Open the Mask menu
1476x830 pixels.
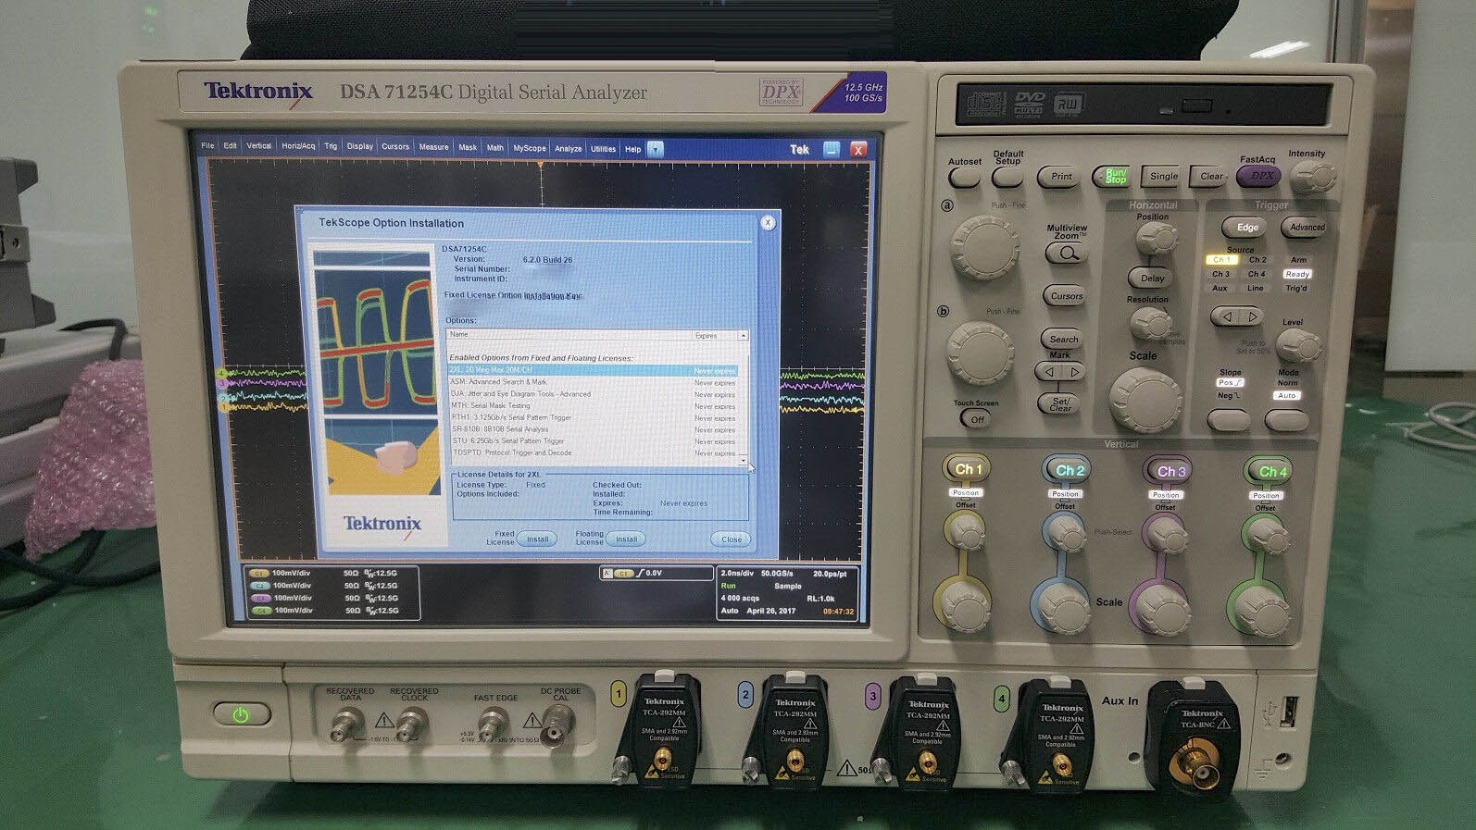click(x=468, y=147)
